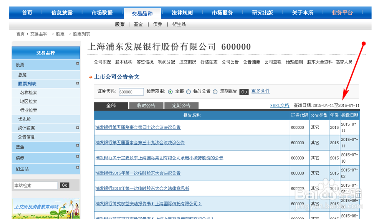Go to 衍生品 submenu item
Image resolution: width=384 pixels, height=219 pixels.
179,24
